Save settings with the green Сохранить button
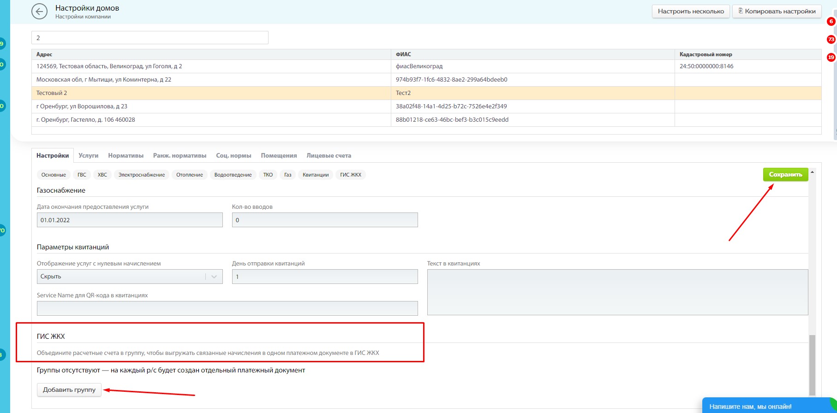837x413 pixels. 785,175
